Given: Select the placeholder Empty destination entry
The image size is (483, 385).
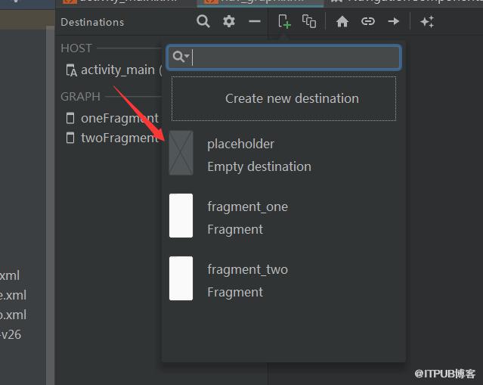Looking at the screenshot, I should point(283,154).
